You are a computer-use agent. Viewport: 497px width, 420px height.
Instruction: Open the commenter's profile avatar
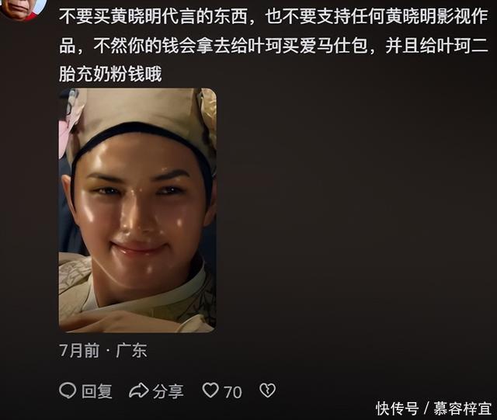24,7
